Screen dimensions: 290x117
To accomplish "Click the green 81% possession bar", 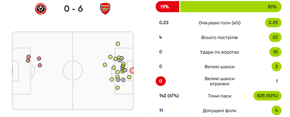I will tap(231, 7).
